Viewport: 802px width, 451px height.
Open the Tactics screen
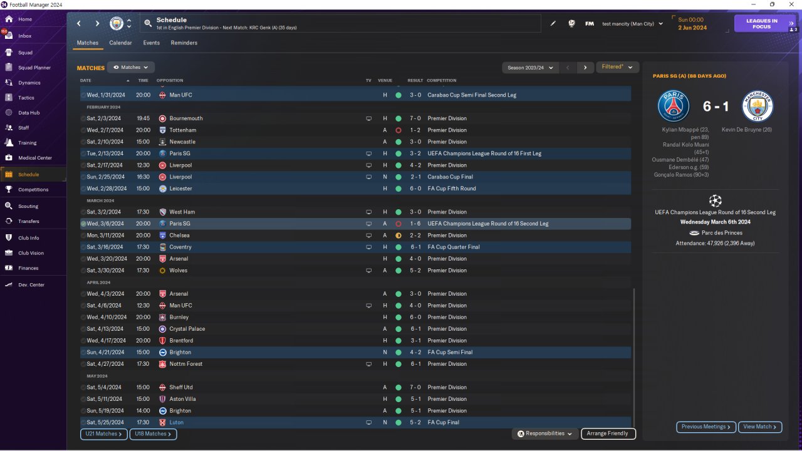tap(26, 98)
